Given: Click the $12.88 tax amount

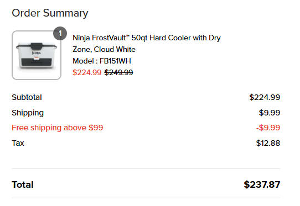Looking at the screenshot, I should click(x=268, y=143).
